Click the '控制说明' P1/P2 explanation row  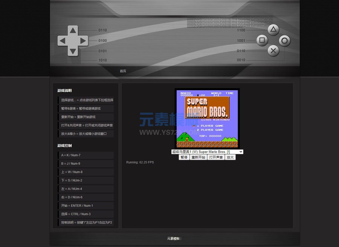point(86,223)
